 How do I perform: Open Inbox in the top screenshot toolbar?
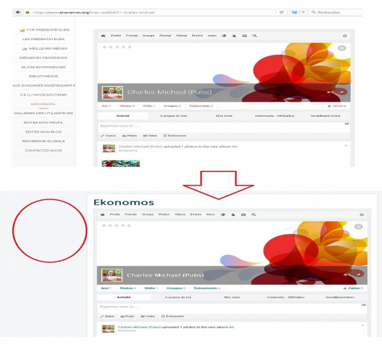click(x=212, y=36)
